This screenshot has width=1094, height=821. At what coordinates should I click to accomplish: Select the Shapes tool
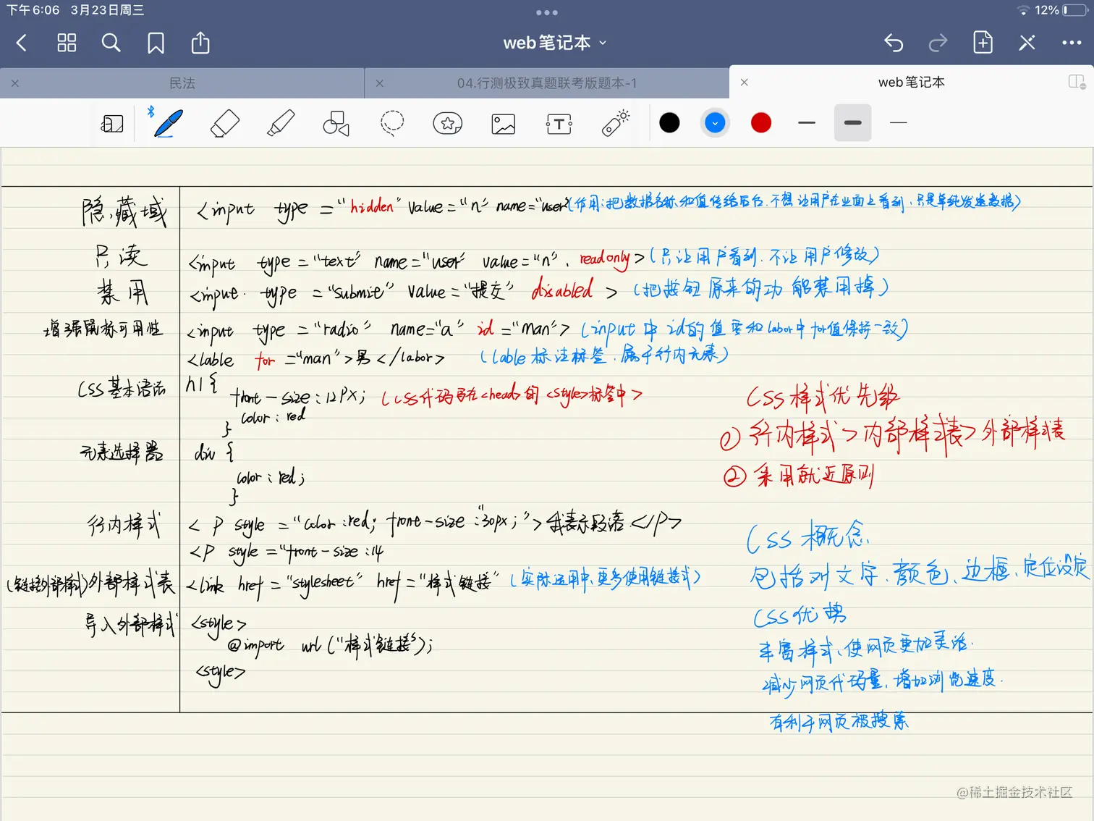point(336,123)
